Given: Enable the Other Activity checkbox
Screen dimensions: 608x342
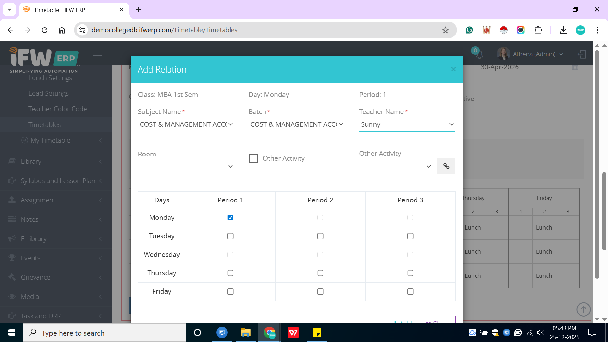Looking at the screenshot, I should click(253, 158).
